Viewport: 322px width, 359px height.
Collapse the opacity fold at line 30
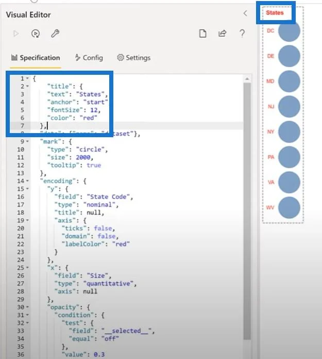point(27,307)
